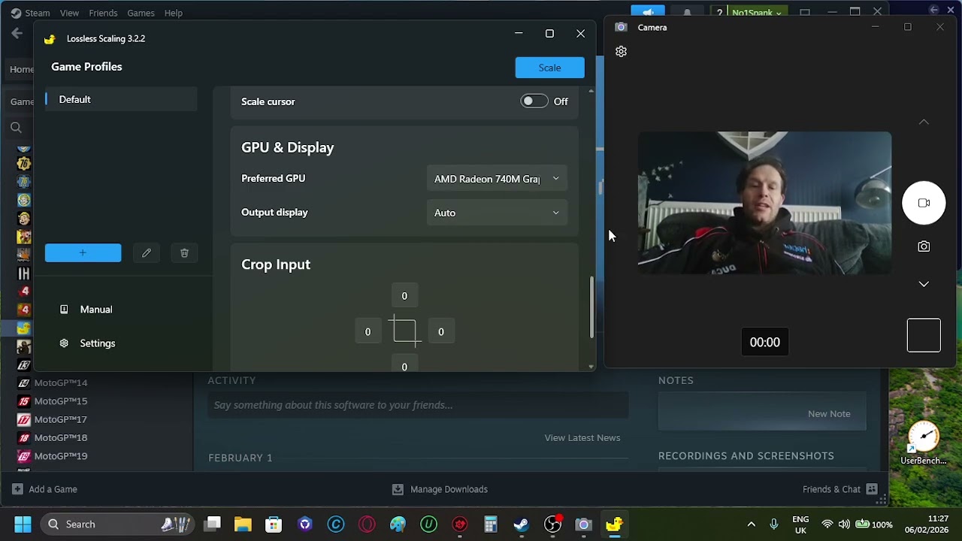Screen dimensions: 962x541
Task: Switch to Camera app on taskbar
Action: point(584,524)
